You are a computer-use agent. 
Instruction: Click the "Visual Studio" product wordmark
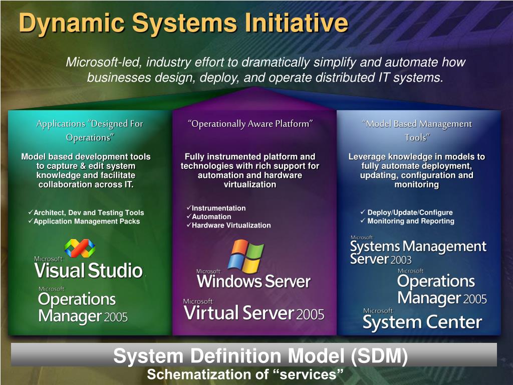point(89,268)
